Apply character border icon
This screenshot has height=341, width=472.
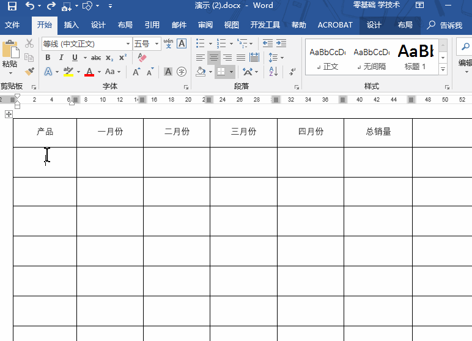(182, 43)
